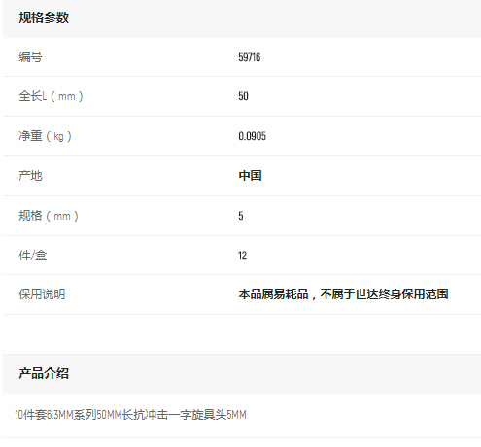
Task: Click the 规格 (mm) label
Action: [x=49, y=216]
